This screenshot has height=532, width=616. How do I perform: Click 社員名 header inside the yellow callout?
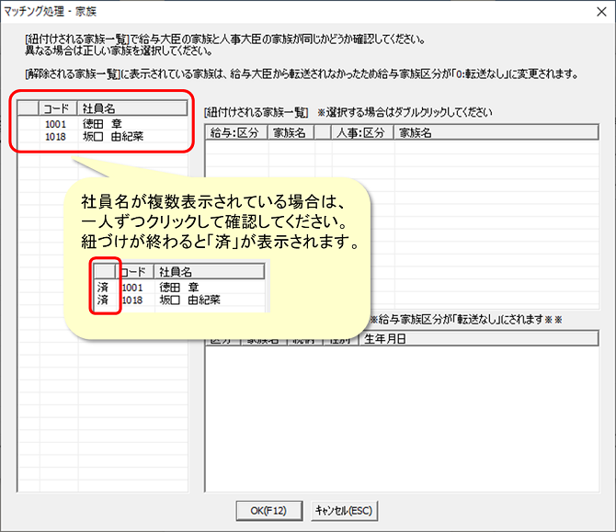tap(176, 272)
